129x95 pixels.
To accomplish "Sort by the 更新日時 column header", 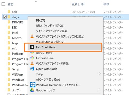I will [x=78, y=4].
